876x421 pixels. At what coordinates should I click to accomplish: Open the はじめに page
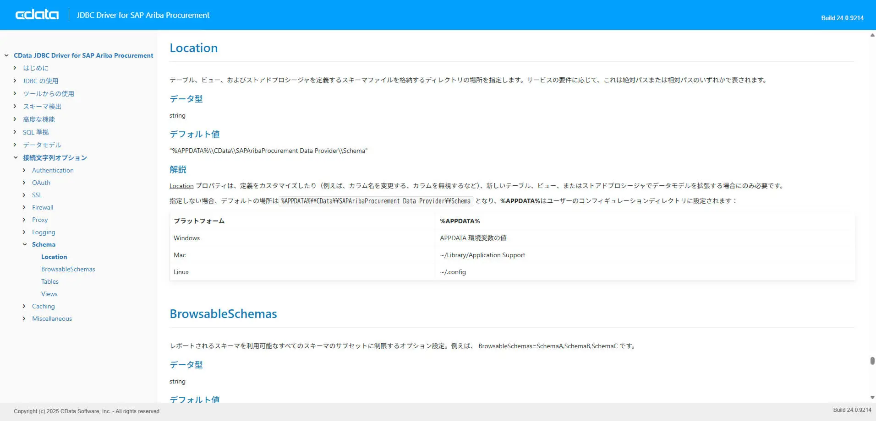tap(36, 68)
